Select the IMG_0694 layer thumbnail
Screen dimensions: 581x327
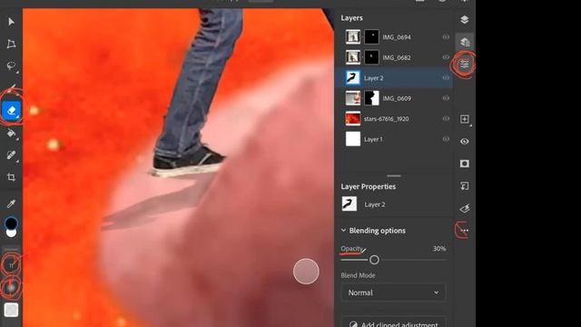point(353,37)
